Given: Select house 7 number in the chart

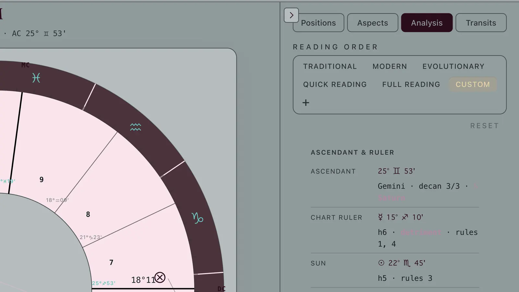Looking at the screenshot, I should 111,262.
